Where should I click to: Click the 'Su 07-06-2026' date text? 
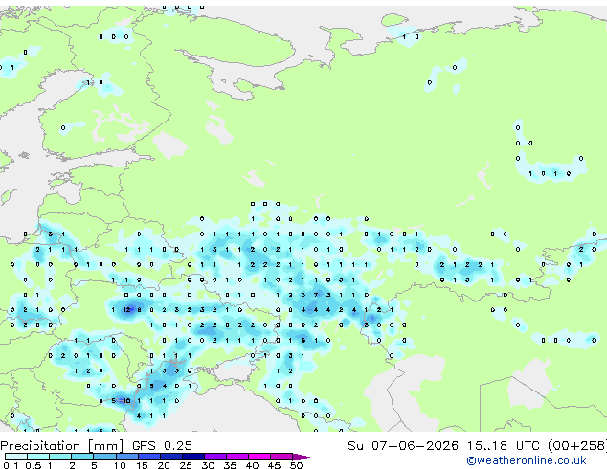click(x=403, y=446)
